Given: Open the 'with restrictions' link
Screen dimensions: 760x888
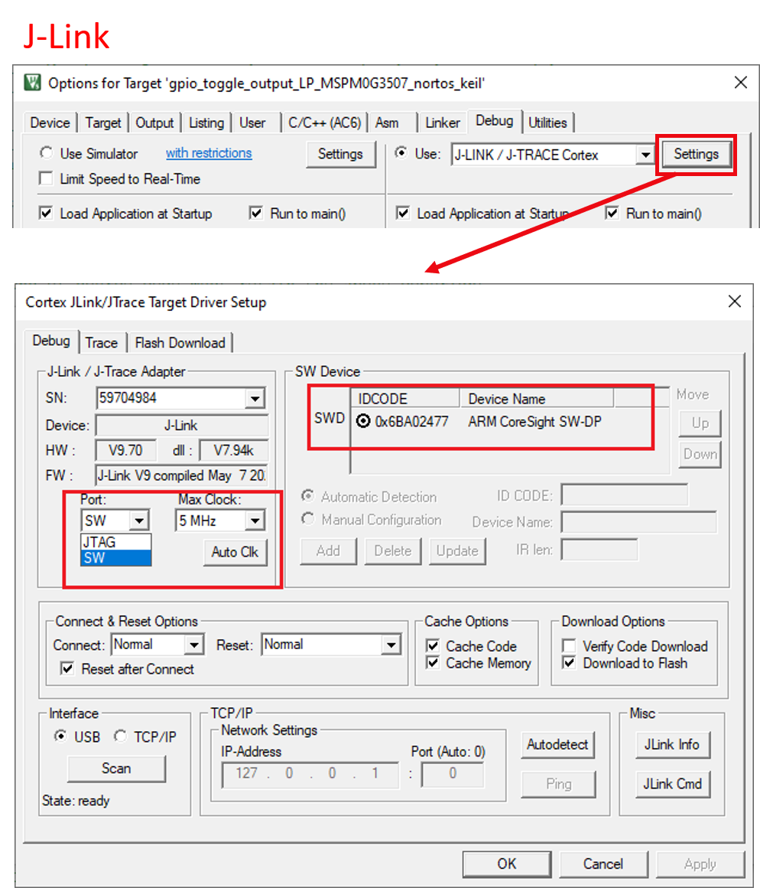Looking at the screenshot, I should point(209,153).
